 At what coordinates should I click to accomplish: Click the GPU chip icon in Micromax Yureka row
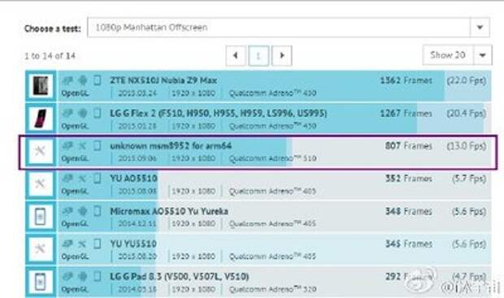click(x=67, y=210)
